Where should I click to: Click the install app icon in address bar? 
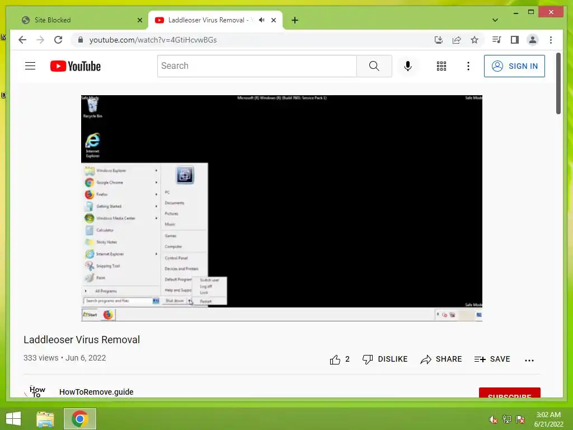click(x=439, y=40)
